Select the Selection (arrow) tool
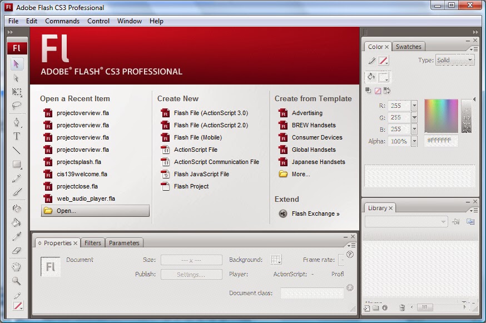Viewport: 486px width, 323px height. [x=17, y=64]
